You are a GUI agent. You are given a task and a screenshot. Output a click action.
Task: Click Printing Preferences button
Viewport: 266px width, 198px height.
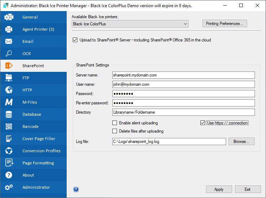(225, 24)
